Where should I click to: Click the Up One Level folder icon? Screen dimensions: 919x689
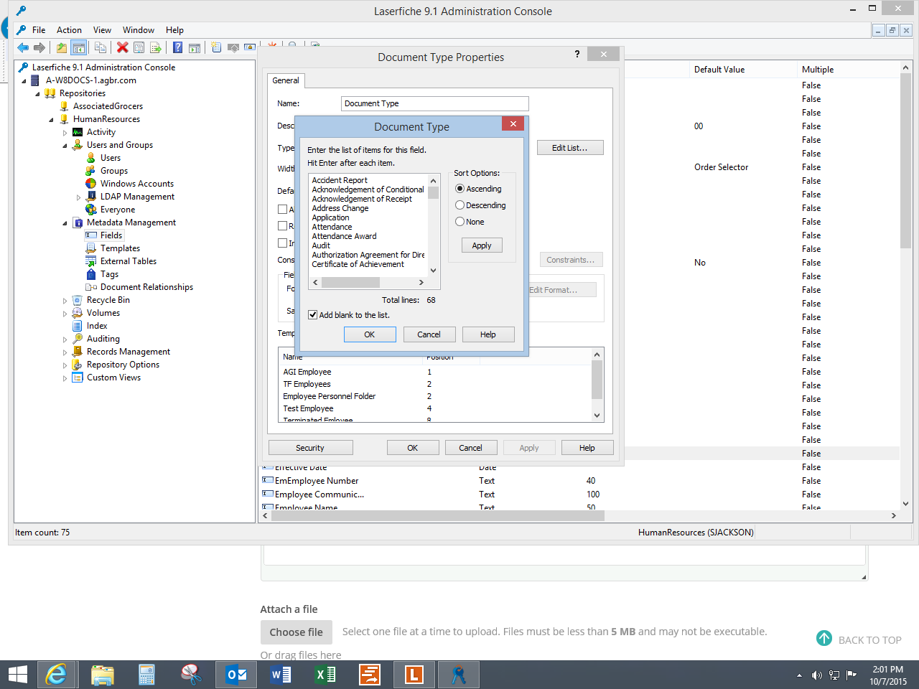coord(62,48)
